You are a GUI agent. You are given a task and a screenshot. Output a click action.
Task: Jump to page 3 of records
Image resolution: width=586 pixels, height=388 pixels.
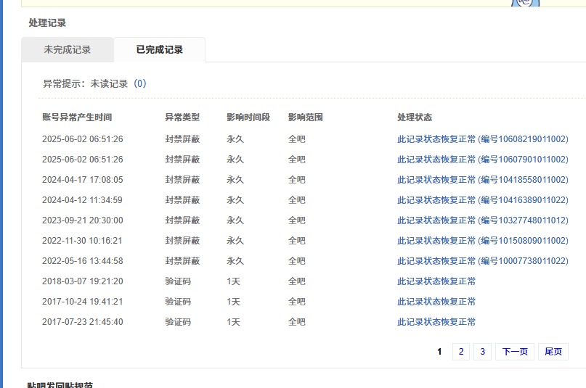coord(482,352)
